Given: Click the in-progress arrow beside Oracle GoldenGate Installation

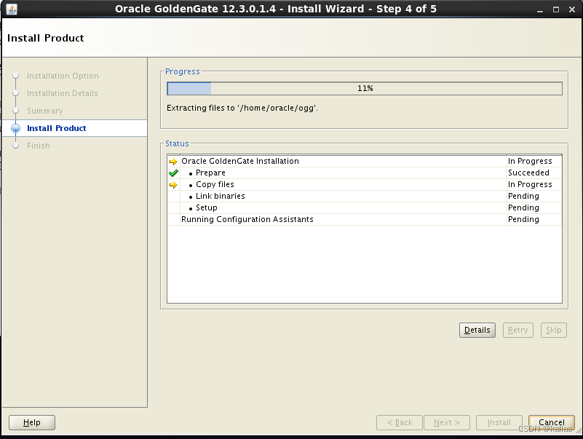Looking at the screenshot, I should point(173,162).
